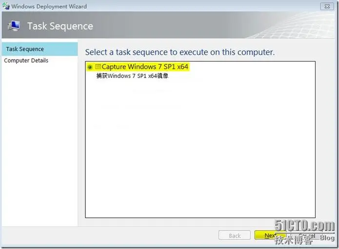Click the greyed-out Back button
This screenshot has height=249, width=339.
pos(235,235)
